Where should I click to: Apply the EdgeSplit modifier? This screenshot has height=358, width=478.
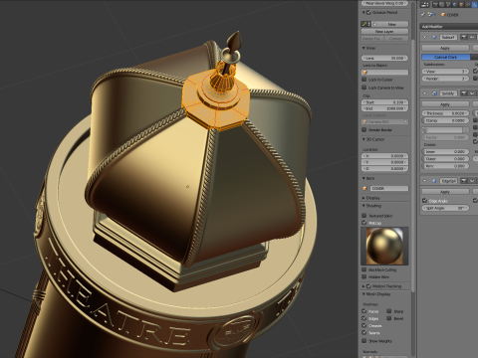point(445,192)
